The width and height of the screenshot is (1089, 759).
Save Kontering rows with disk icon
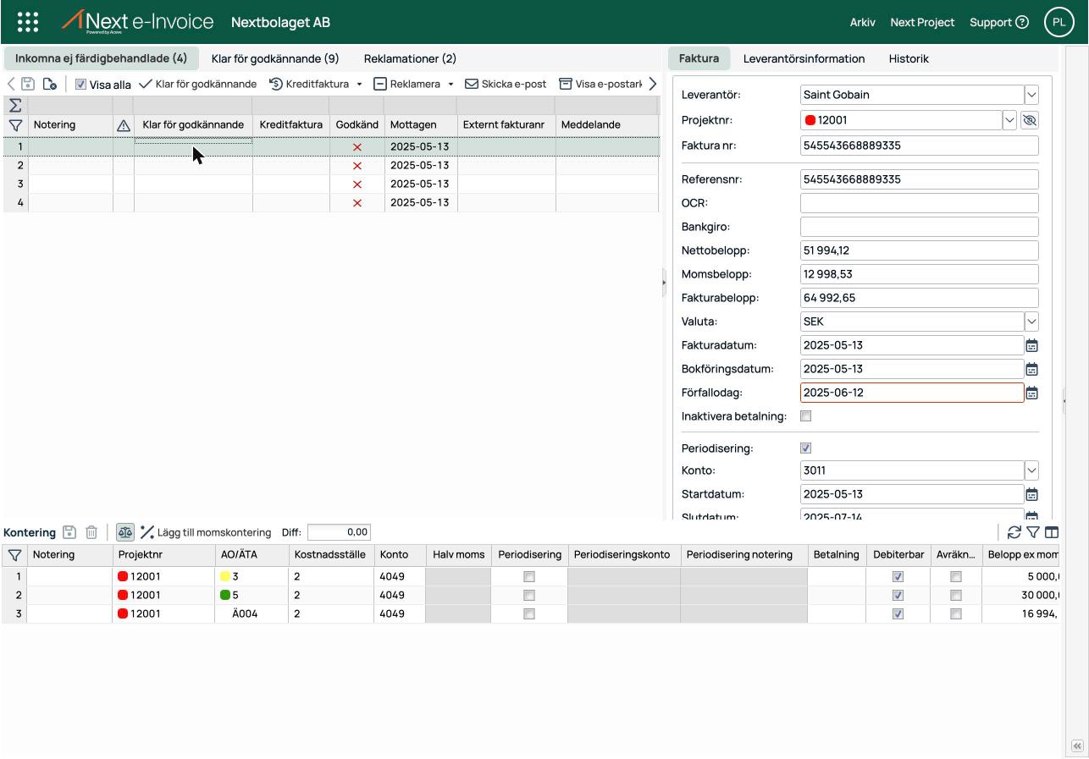(x=69, y=532)
